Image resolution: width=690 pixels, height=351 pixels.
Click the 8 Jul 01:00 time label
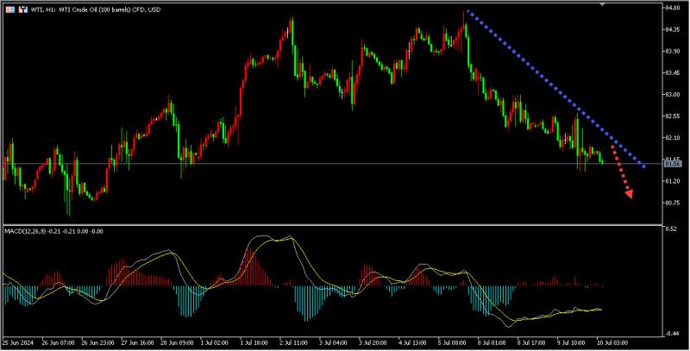492,342
